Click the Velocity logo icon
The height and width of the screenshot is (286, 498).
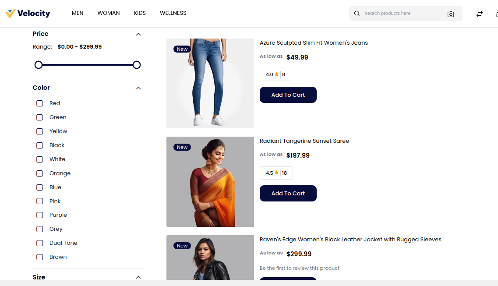coord(11,14)
